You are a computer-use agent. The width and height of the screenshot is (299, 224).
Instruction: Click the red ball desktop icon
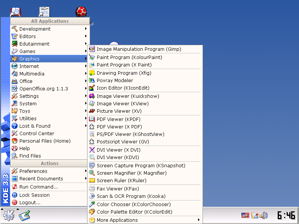point(81,12)
